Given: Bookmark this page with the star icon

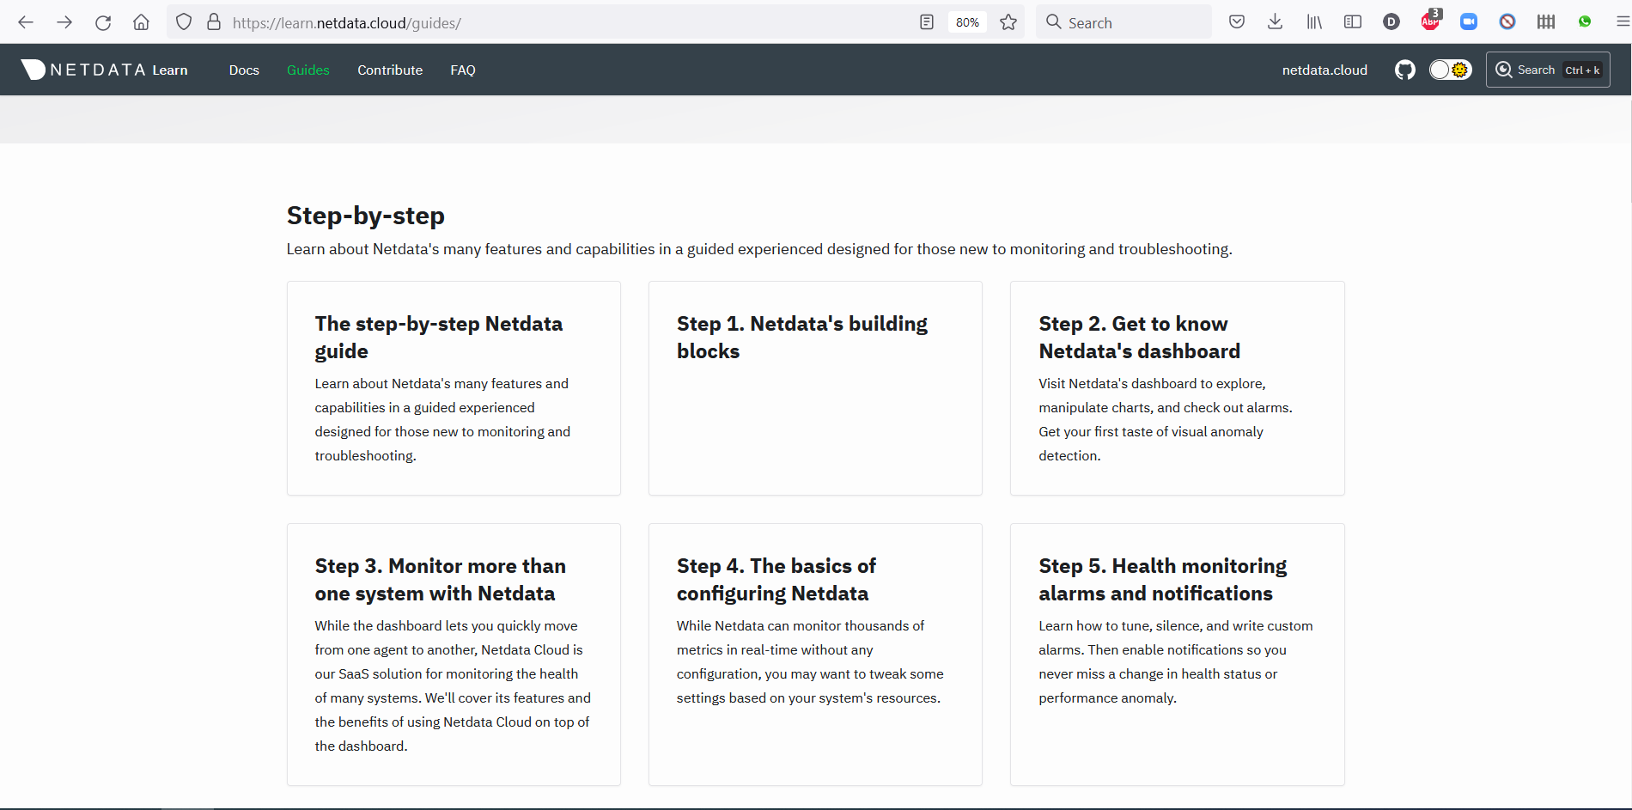Looking at the screenshot, I should click(x=1008, y=21).
